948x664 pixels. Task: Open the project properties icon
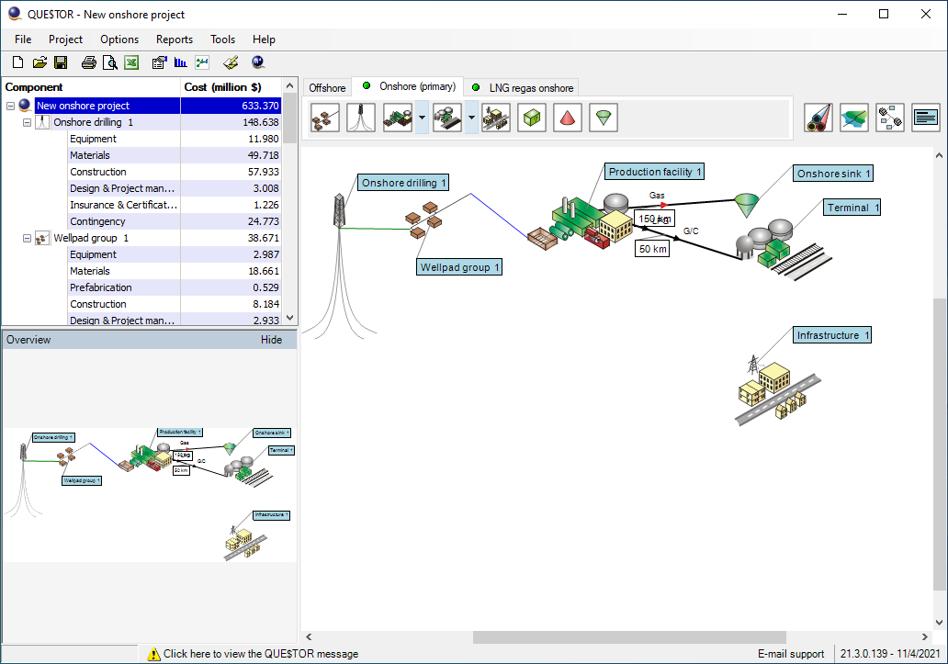point(159,62)
